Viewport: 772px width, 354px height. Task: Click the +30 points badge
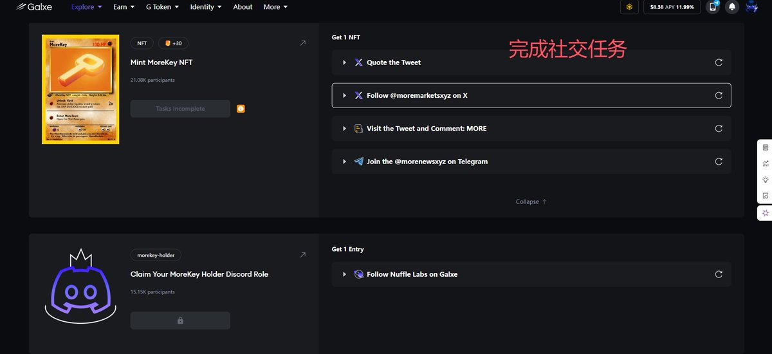173,43
